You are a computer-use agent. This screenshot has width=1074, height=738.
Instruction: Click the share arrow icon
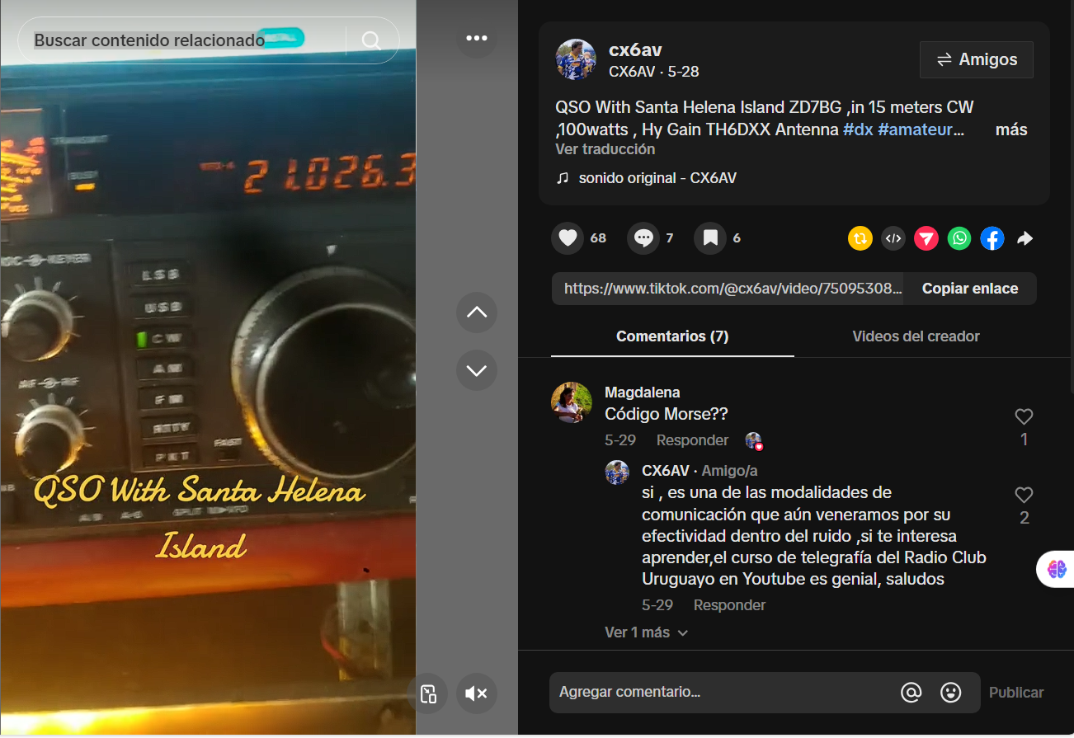[1025, 238]
